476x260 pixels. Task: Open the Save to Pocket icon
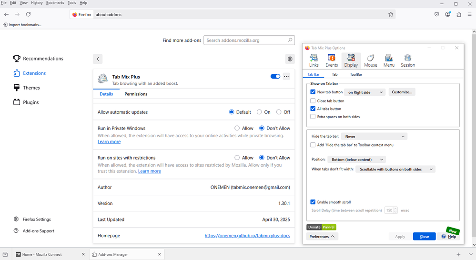click(x=436, y=14)
